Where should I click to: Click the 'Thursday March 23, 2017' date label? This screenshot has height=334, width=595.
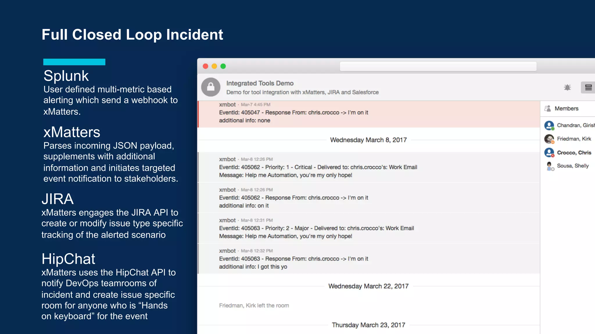click(368, 325)
